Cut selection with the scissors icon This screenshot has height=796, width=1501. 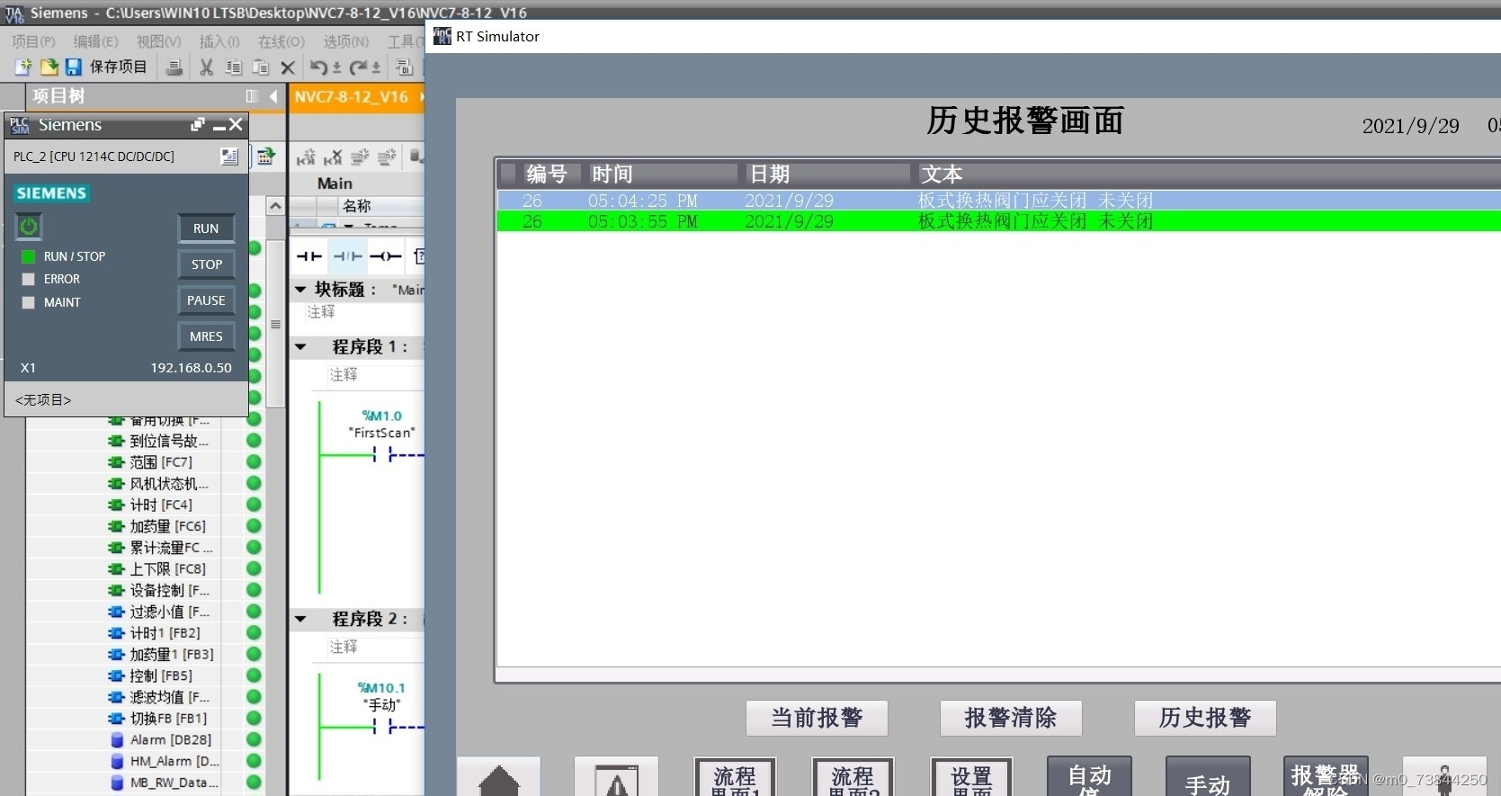(206, 67)
